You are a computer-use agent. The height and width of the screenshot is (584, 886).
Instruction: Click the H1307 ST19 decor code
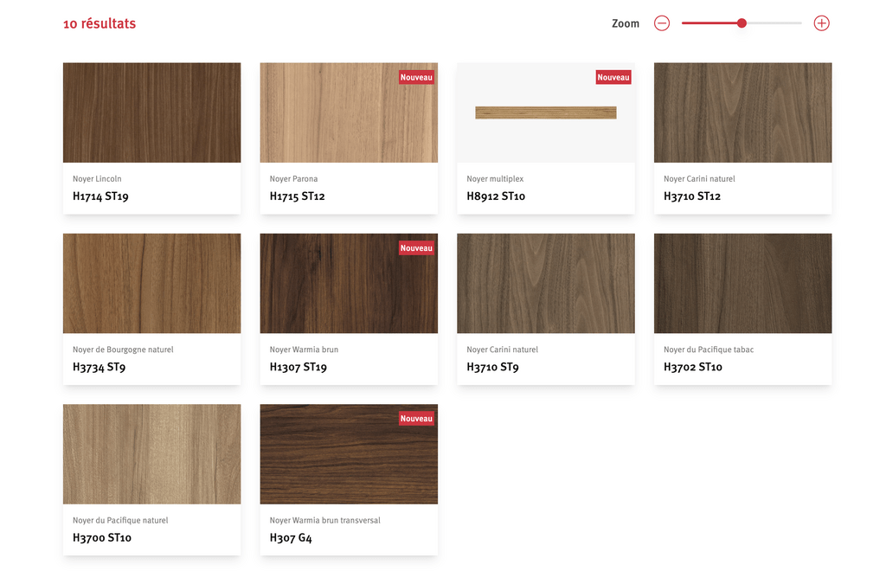click(298, 367)
